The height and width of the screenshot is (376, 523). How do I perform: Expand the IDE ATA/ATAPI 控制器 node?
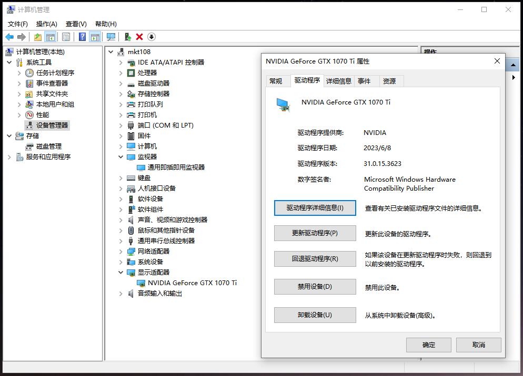120,62
